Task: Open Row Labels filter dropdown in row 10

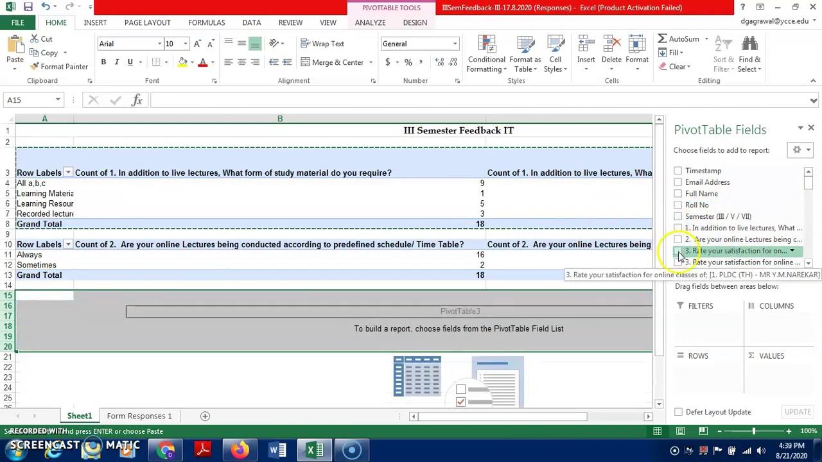Action: tap(67, 244)
